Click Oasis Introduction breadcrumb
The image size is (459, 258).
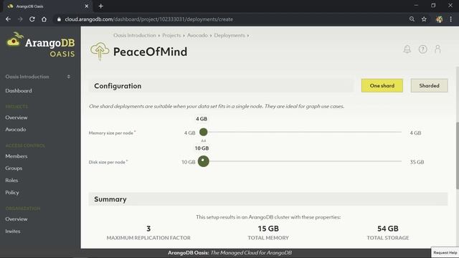point(135,35)
